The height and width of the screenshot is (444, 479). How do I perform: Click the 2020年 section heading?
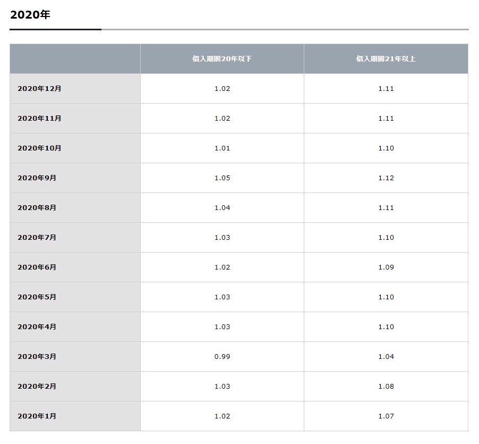coord(30,15)
